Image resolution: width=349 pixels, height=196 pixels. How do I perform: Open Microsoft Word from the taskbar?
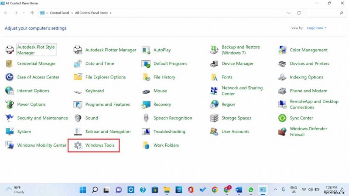point(239,190)
